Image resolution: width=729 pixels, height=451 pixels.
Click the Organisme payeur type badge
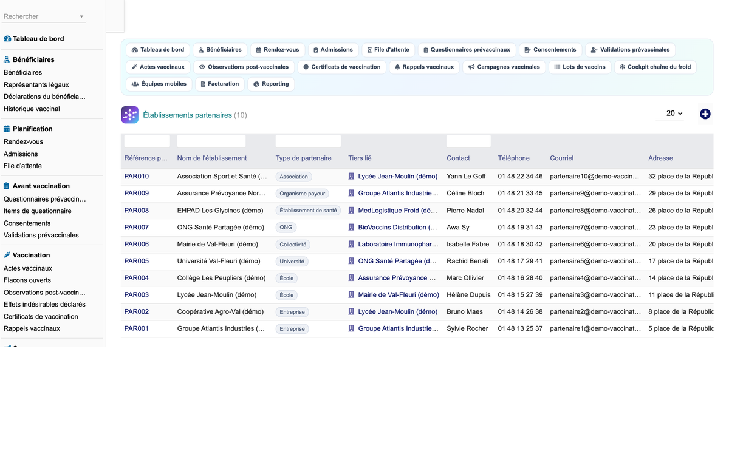(x=303, y=194)
